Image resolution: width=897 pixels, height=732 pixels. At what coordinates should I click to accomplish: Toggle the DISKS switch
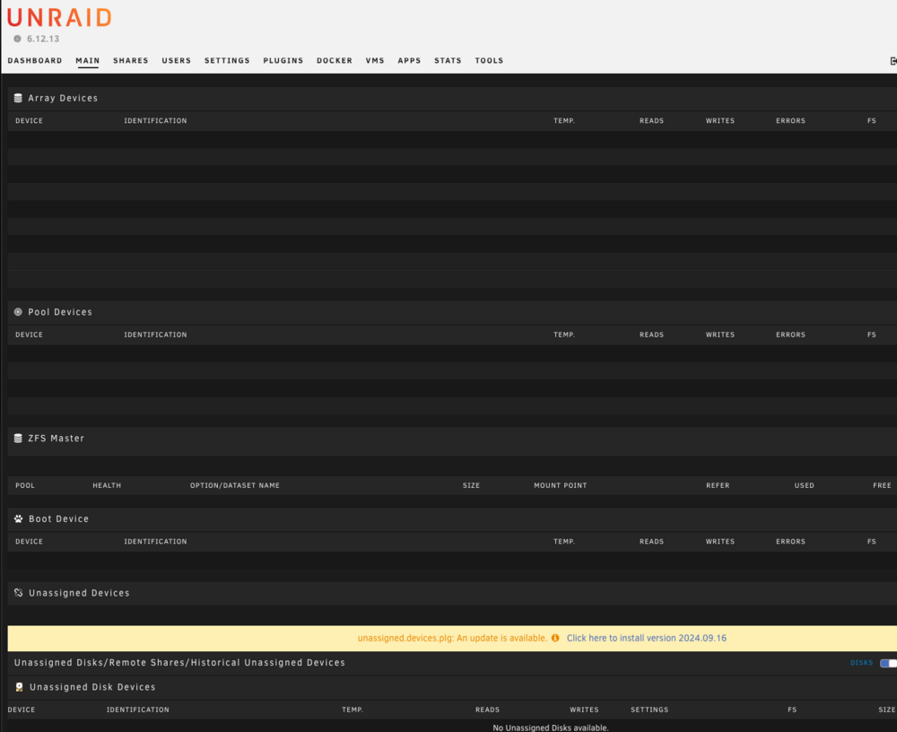pyautogui.click(x=888, y=663)
